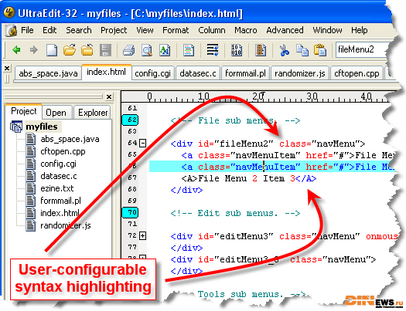Click the myfiles project icon

16,127
